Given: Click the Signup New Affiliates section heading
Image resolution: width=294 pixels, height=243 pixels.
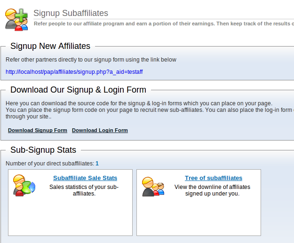Looking at the screenshot, I should coord(50,46).
